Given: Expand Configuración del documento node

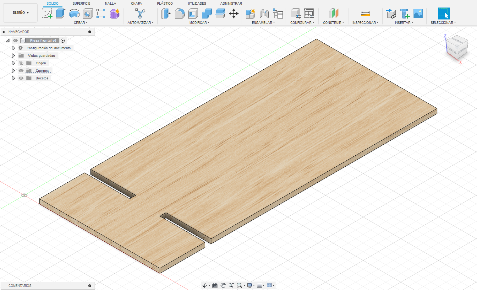Looking at the screenshot, I should 13,48.
